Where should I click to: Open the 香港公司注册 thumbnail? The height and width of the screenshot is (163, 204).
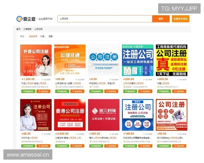coord(70,115)
